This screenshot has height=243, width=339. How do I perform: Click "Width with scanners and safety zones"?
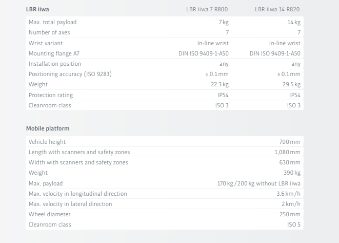click(x=78, y=162)
